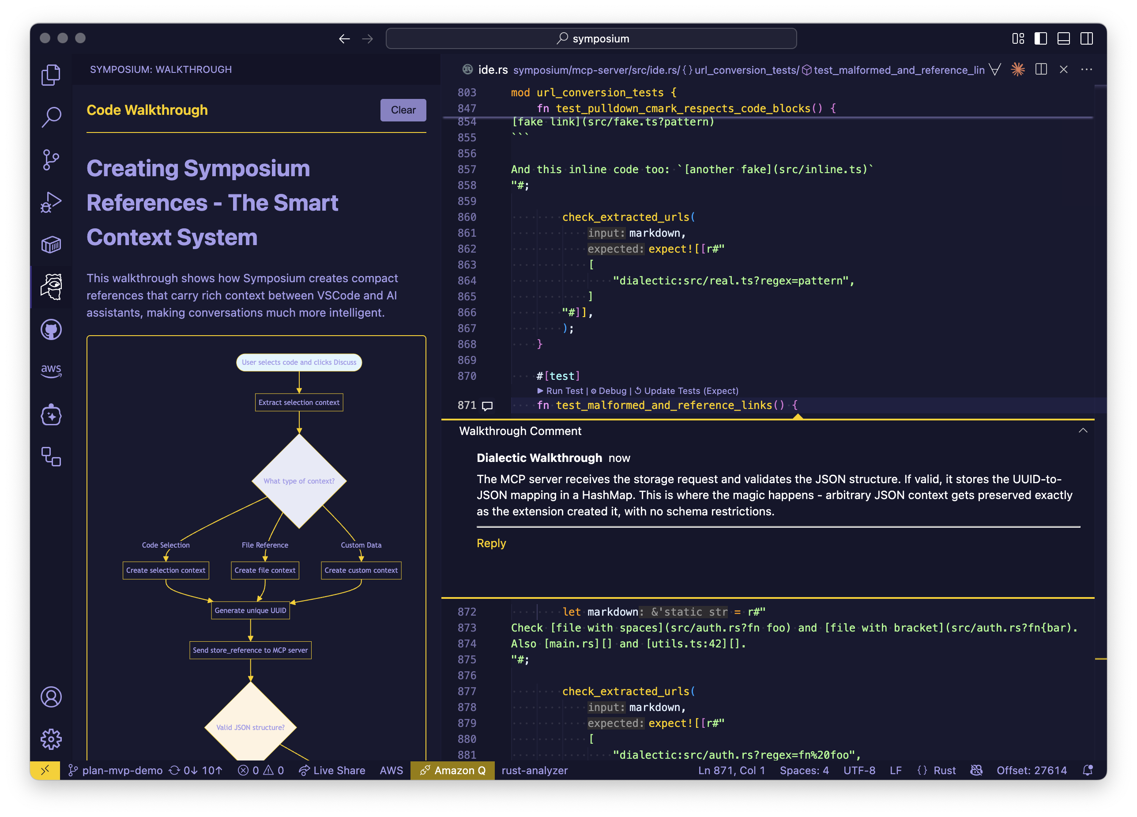
Task: Click the Amazon Q status bar item
Action: [x=453, y=770]
